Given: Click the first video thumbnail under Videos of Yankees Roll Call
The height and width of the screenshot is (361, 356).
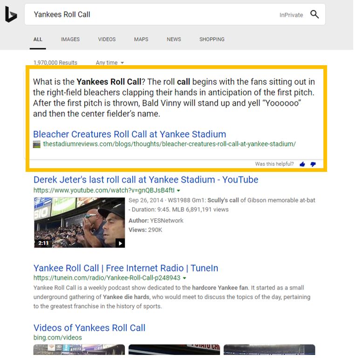Looking at the screenshot, I should pos(79,350).
